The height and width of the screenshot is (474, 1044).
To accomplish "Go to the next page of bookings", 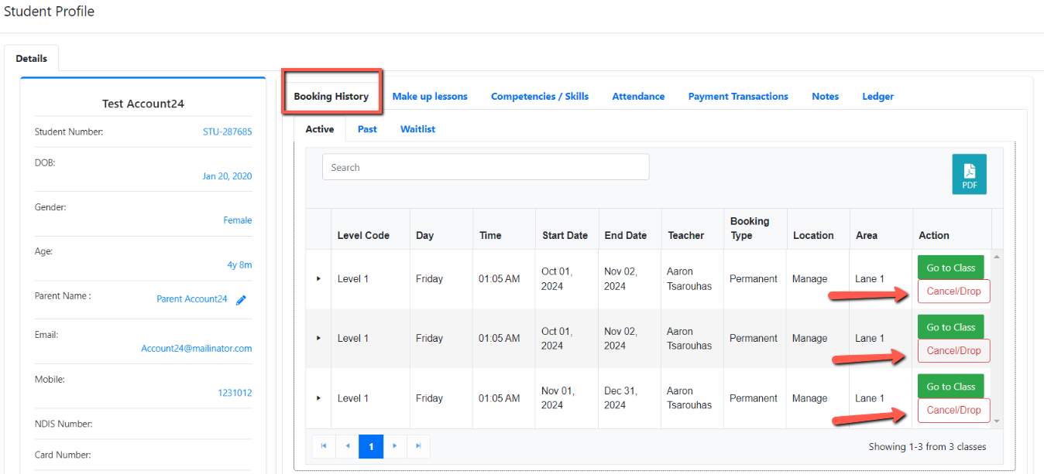I will pos(395,446).
